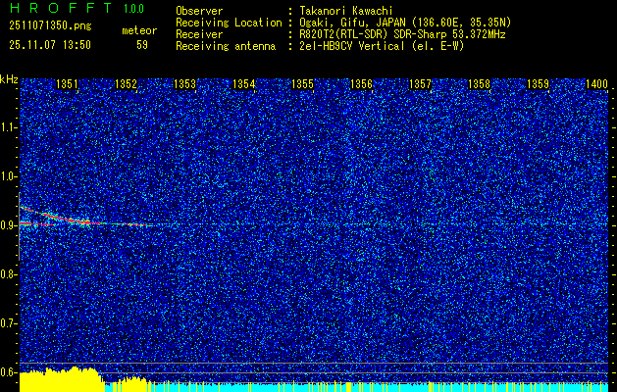Click receiver text R820T2(RTL-SDR) SDR-Sharp 53.372MHz

(402, 34)
